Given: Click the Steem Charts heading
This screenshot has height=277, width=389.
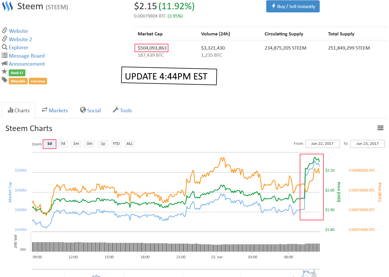Looking at the screenshot, I should (29, 128).
